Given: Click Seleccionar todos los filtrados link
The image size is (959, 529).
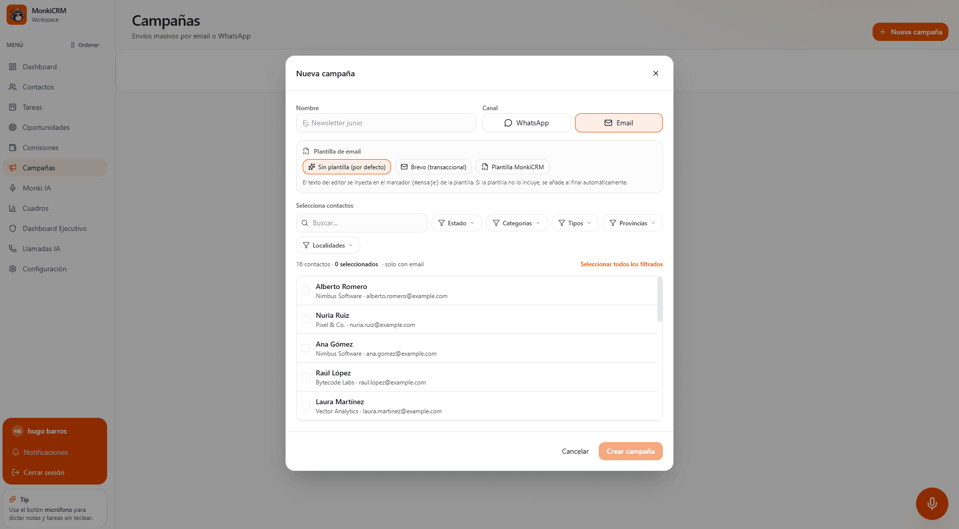Looking at the screenshot, I should click(x=621, y=264).
